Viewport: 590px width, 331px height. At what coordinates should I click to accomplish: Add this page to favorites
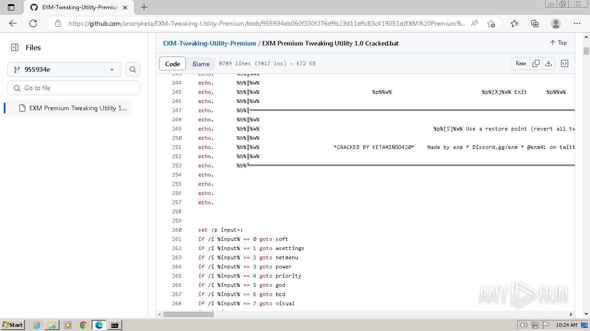click(491, 23)
